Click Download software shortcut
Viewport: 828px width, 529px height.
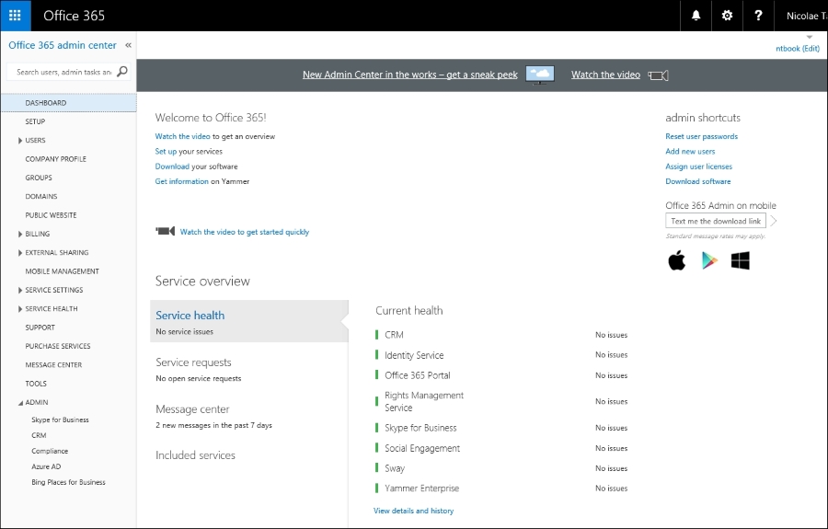tap(698, 181)
